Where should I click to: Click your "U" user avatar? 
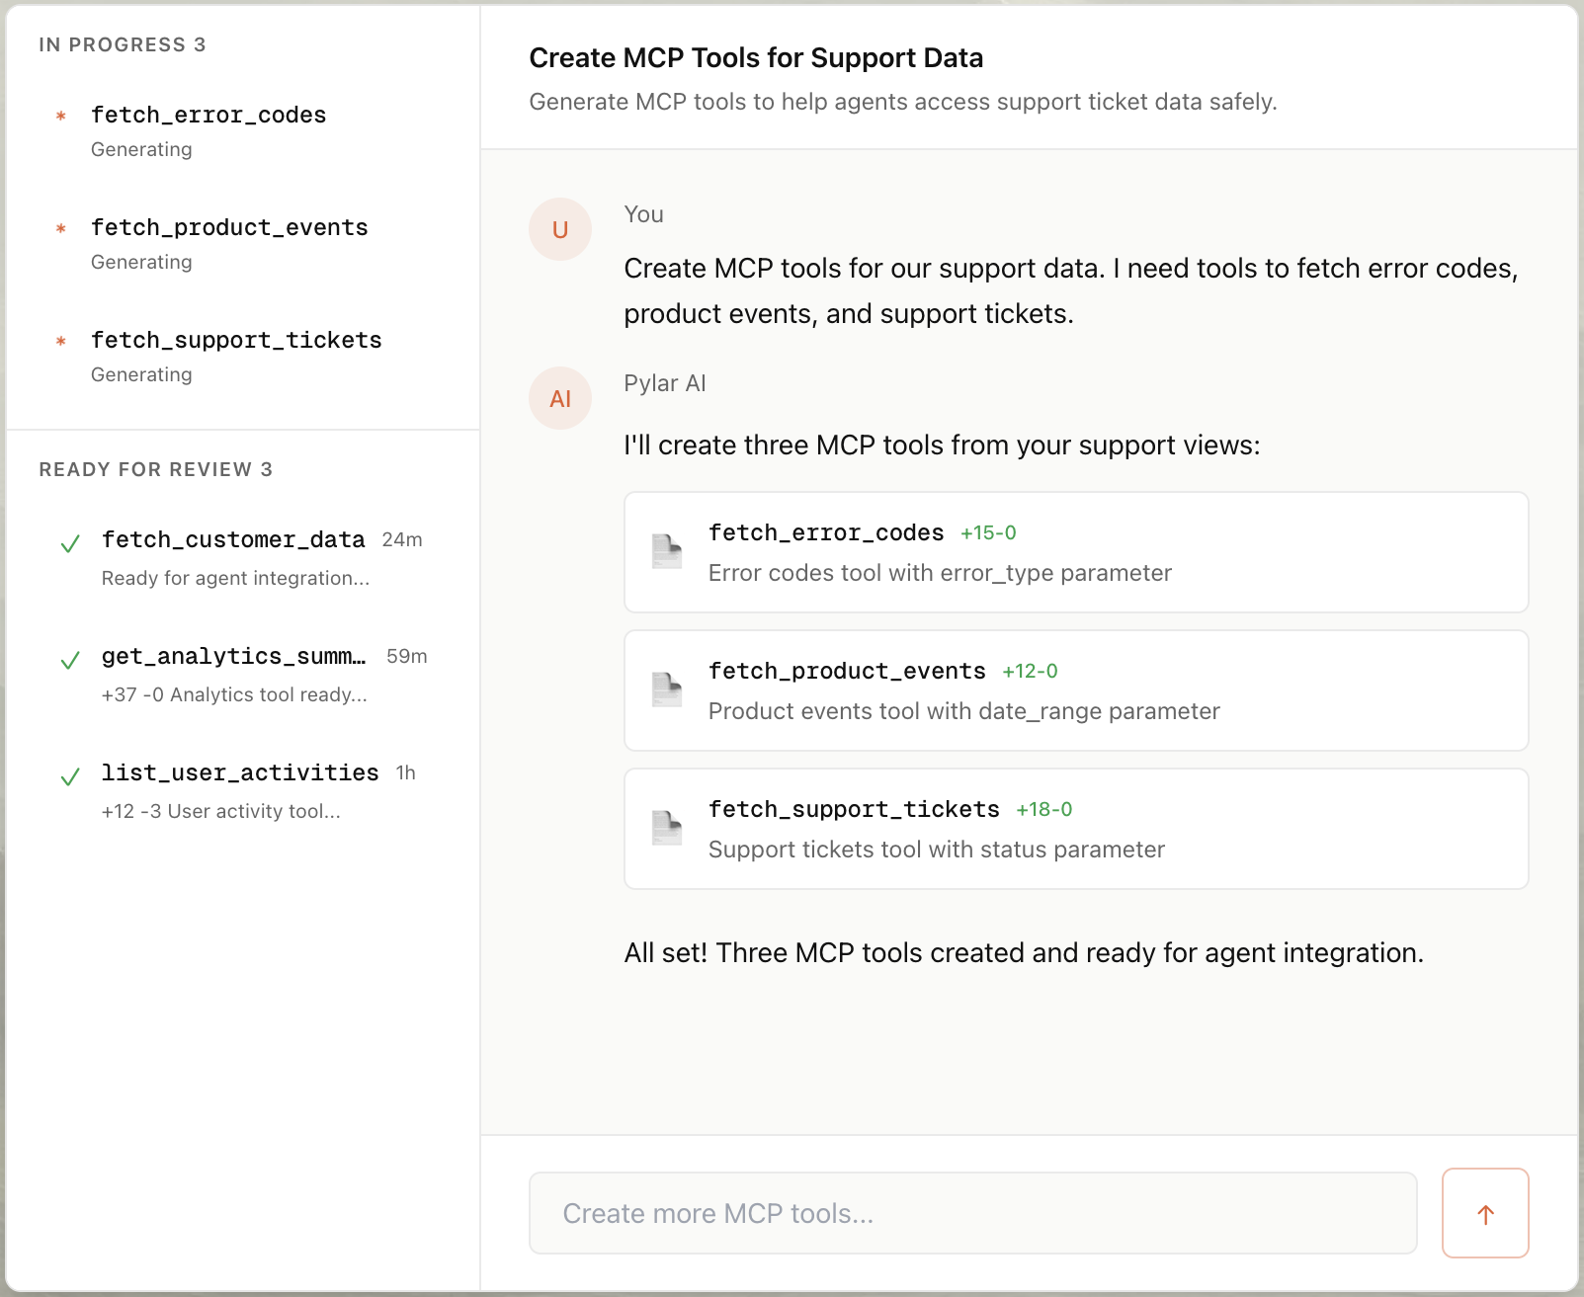(x=560, y=228)
